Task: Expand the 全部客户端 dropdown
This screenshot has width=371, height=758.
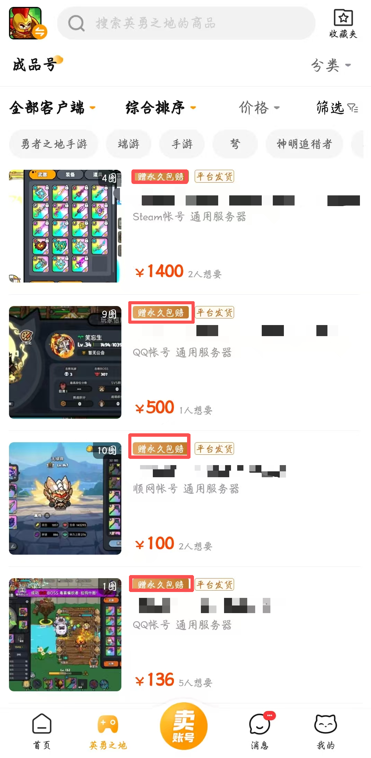Action: click(52, 108)
